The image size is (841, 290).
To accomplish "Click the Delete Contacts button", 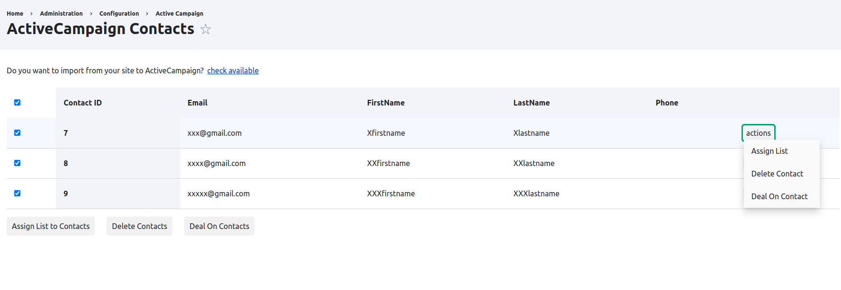I will point(139,226).
